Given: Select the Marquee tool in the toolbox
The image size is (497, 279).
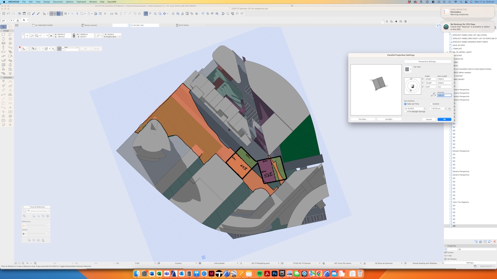Looking at the screenshot, I should [x=10, y=27].
